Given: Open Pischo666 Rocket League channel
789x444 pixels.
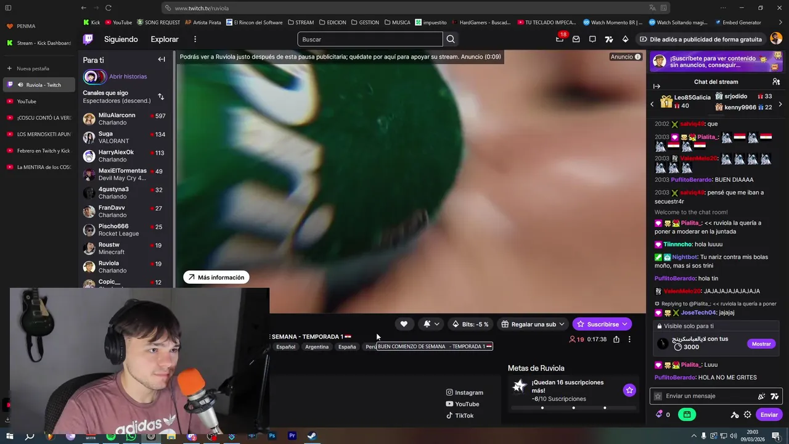Looking at the screenshot, I should [x=125, y=230].
